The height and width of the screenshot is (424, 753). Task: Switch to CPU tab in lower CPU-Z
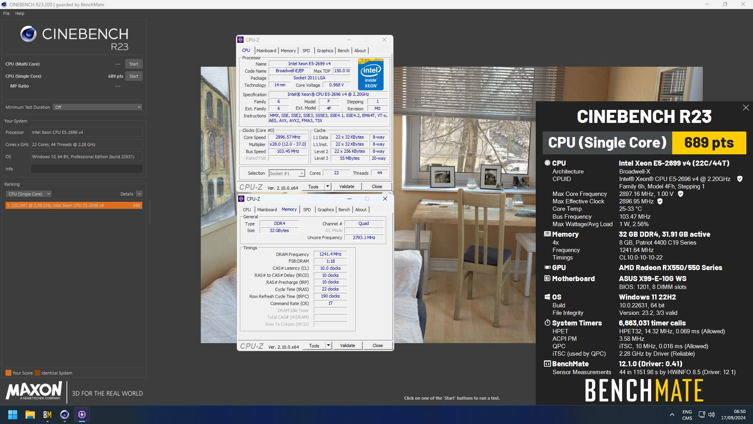247,210
